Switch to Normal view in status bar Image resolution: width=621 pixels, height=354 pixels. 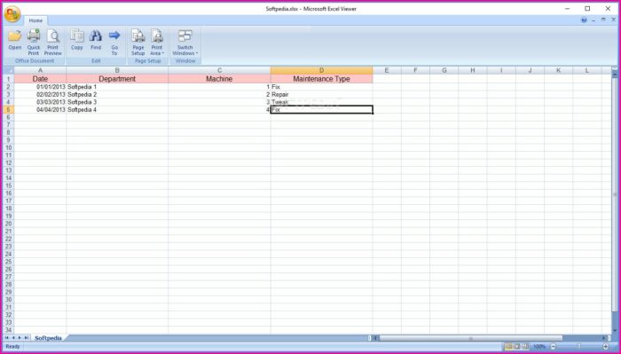pos(508,347)
